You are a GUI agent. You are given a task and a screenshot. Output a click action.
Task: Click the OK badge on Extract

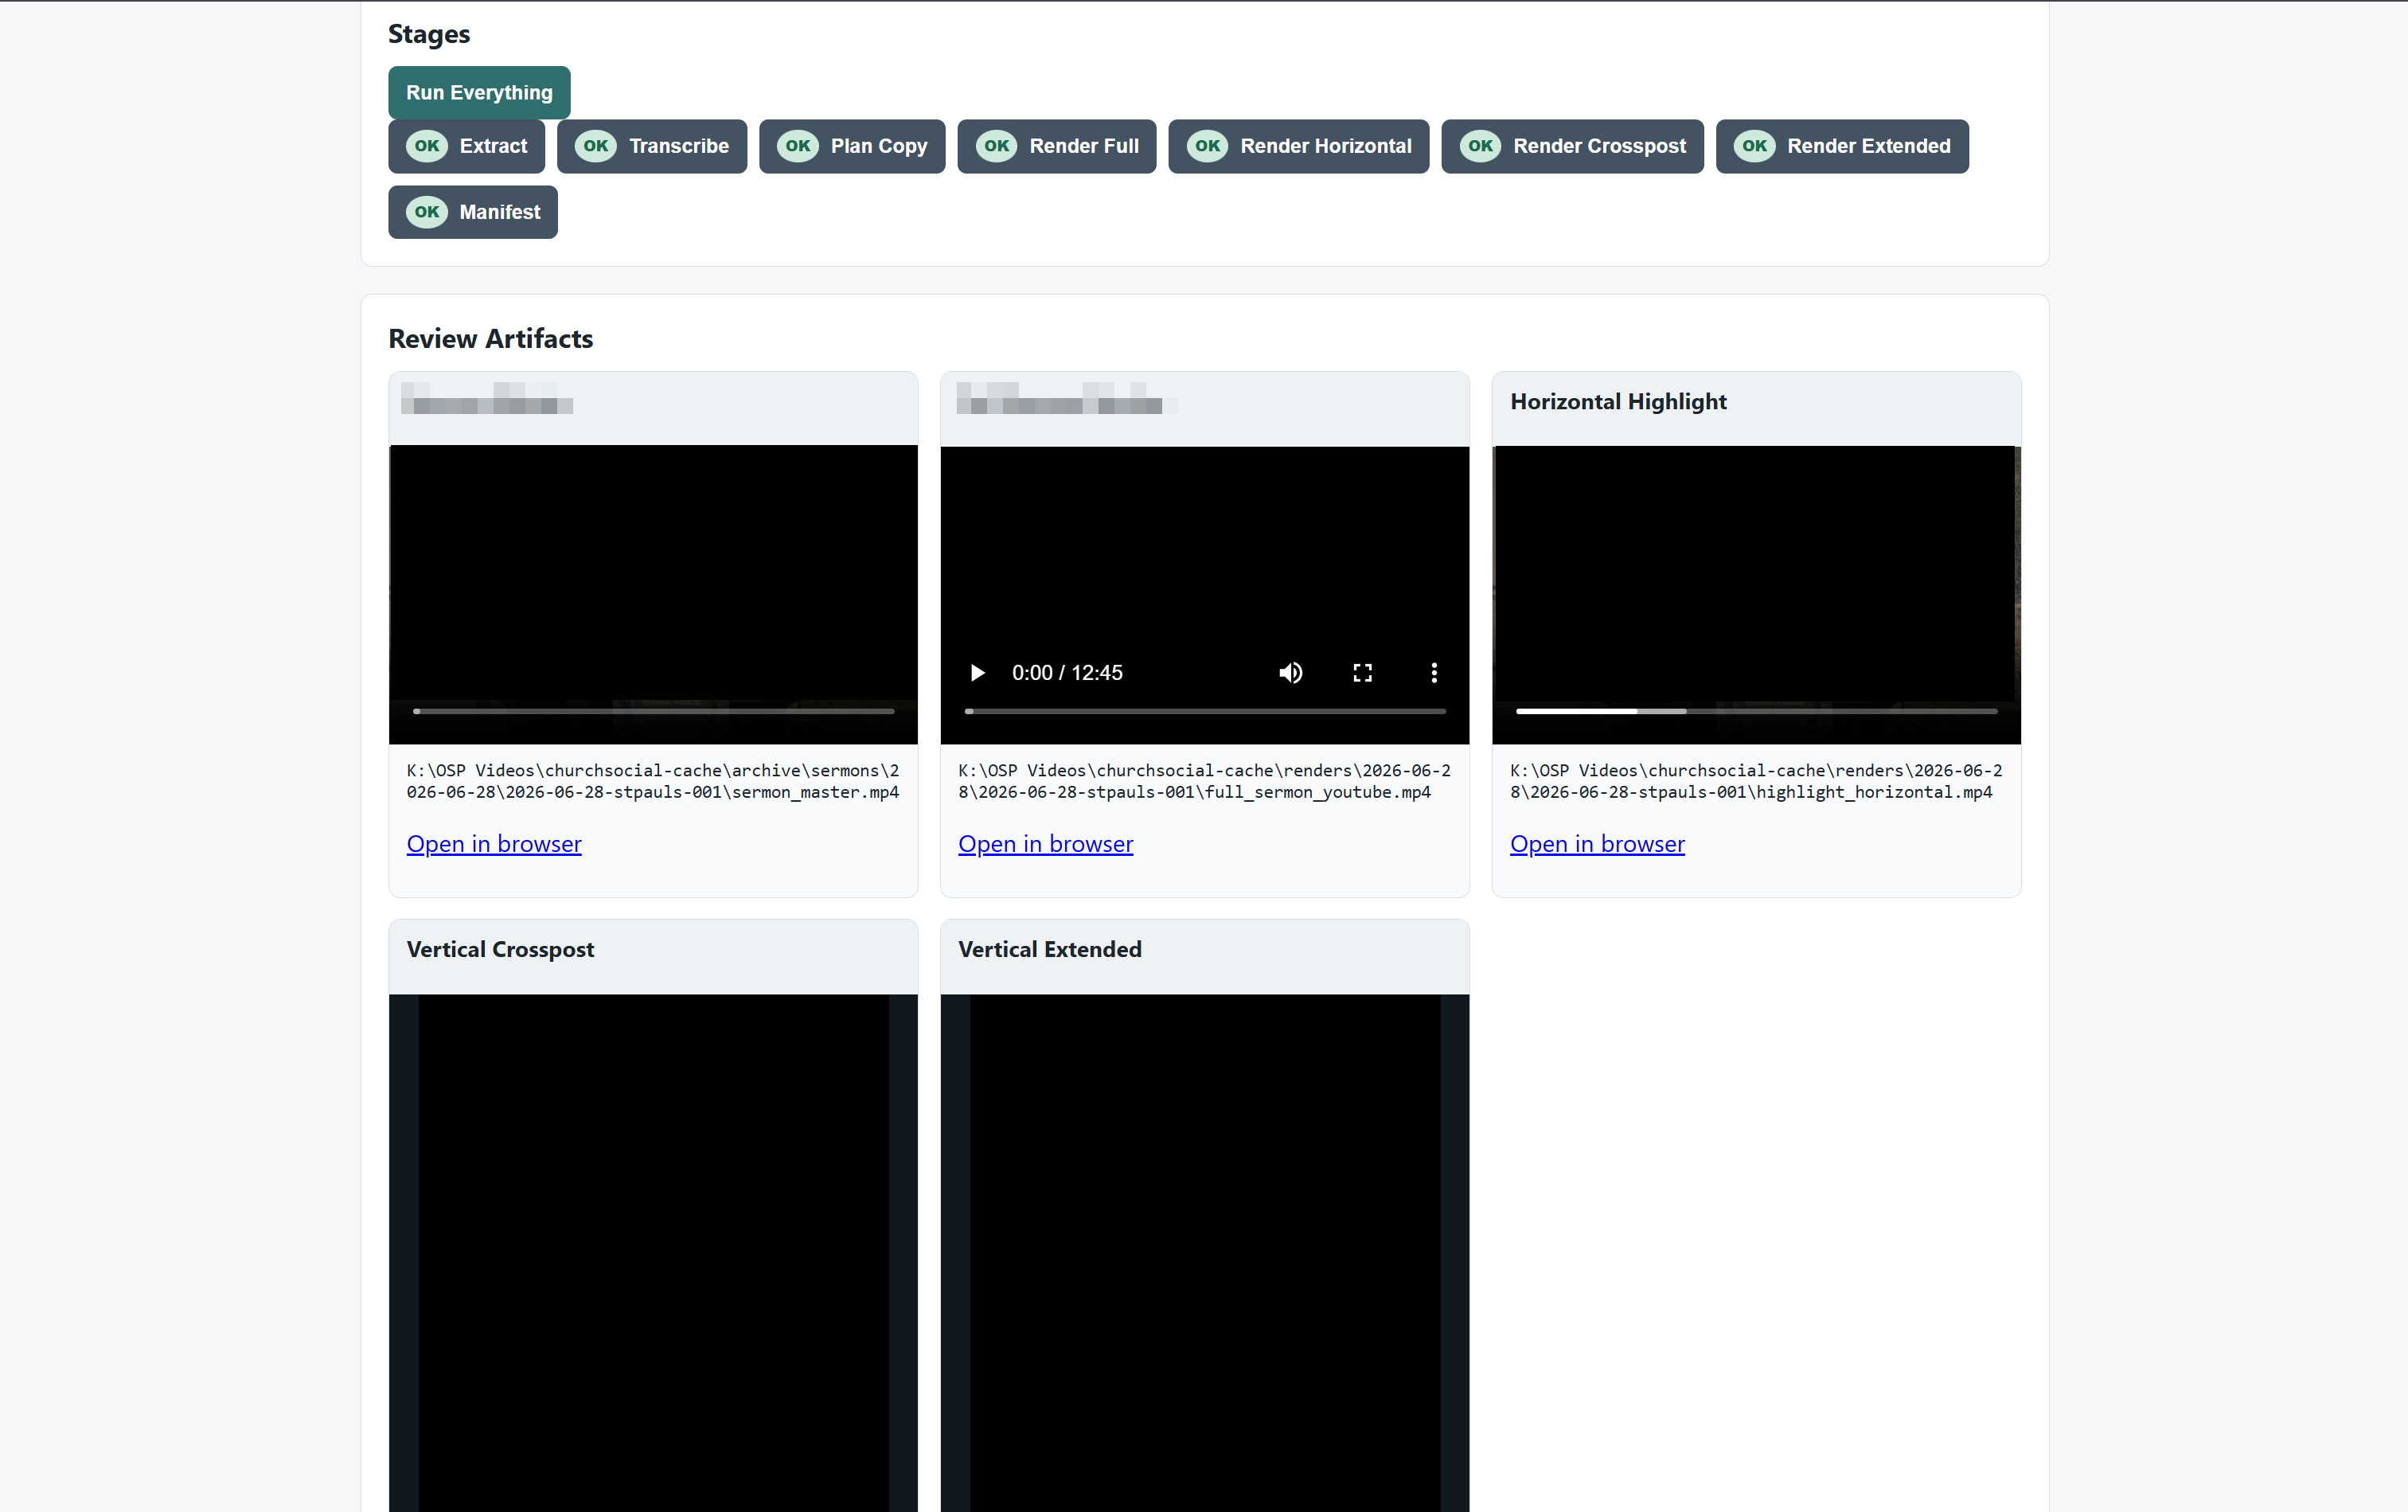coord(427,146)
